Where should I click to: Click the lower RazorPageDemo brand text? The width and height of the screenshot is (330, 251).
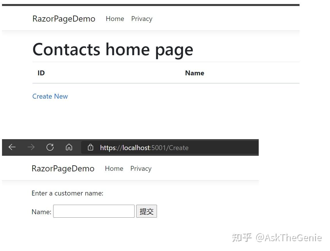63,168
